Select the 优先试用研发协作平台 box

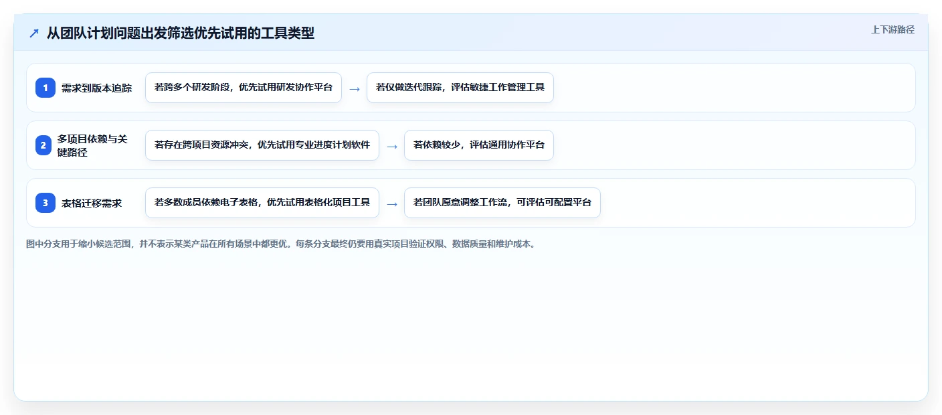point(244,88)
